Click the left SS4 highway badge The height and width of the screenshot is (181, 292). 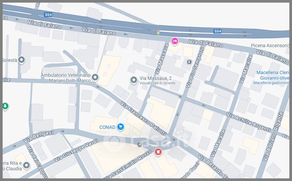click(48, 15)
